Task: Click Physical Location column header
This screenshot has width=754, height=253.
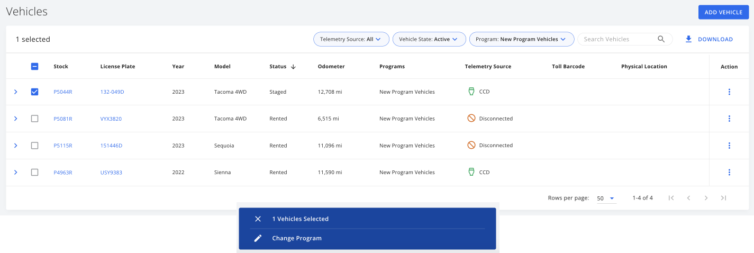Action: click(x=644, y=67)
